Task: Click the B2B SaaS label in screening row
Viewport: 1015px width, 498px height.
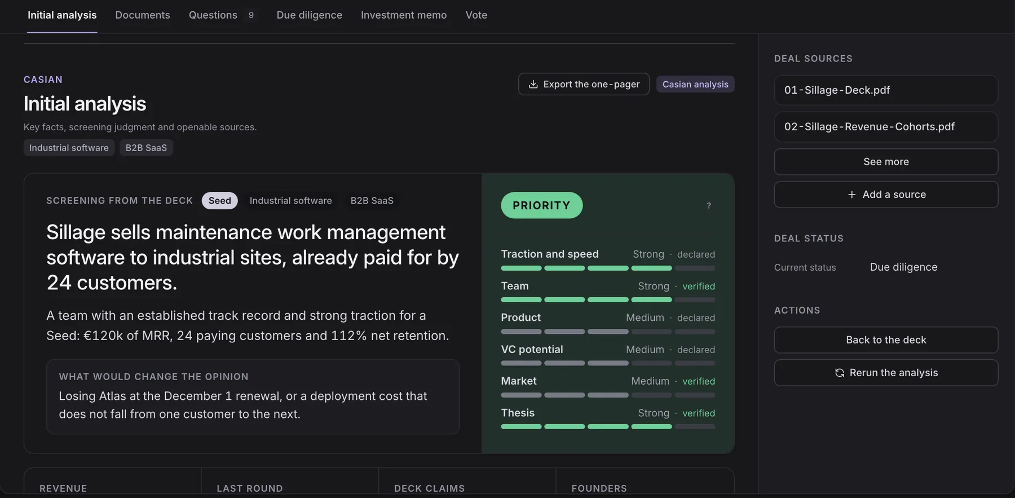Action: (x=372, y=201)
